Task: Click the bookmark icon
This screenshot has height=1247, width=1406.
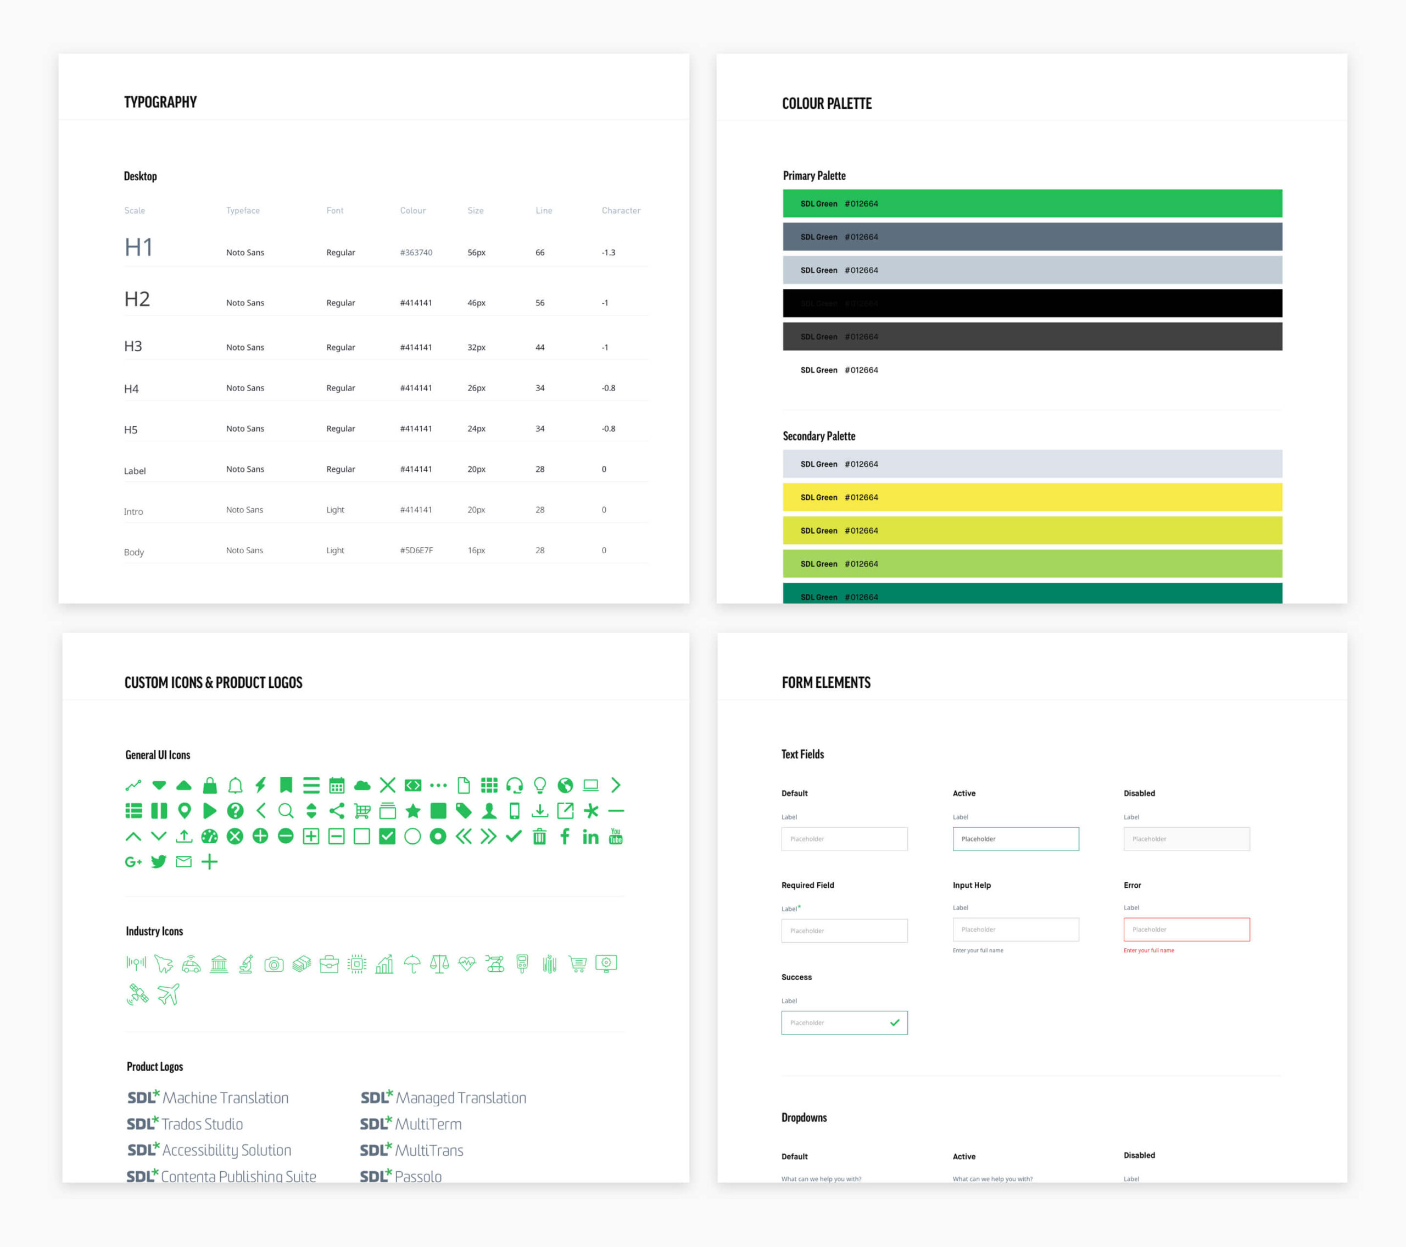Action: point(286,785)
